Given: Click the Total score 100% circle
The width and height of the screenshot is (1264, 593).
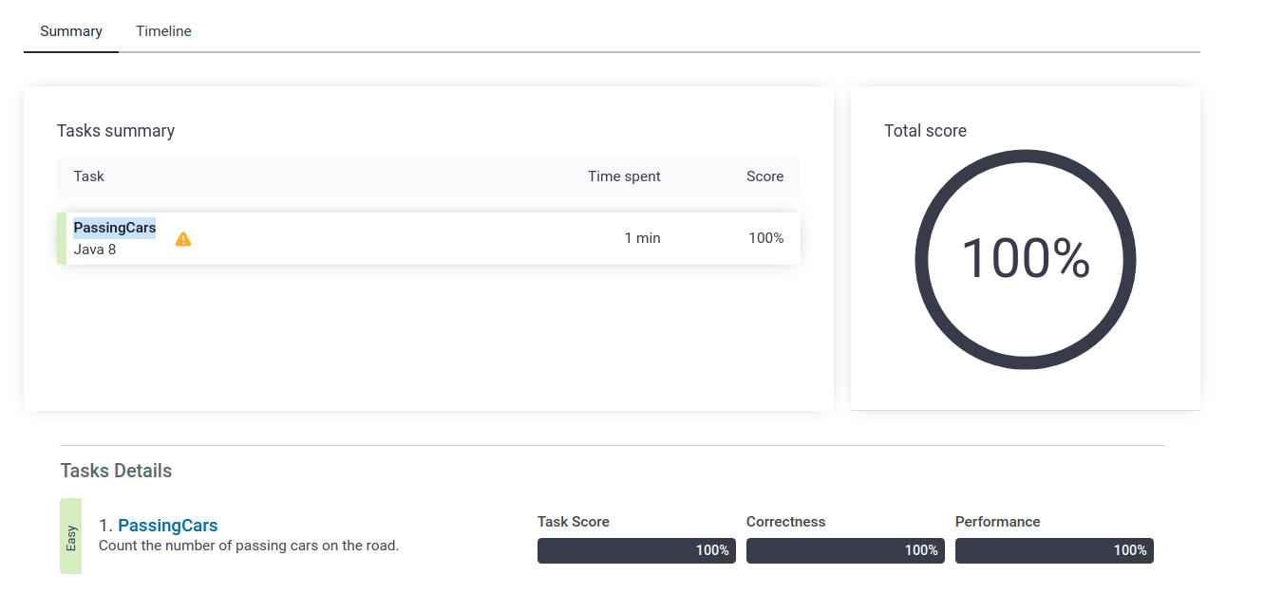Looking at the screenshot, I should [1026, 259].
